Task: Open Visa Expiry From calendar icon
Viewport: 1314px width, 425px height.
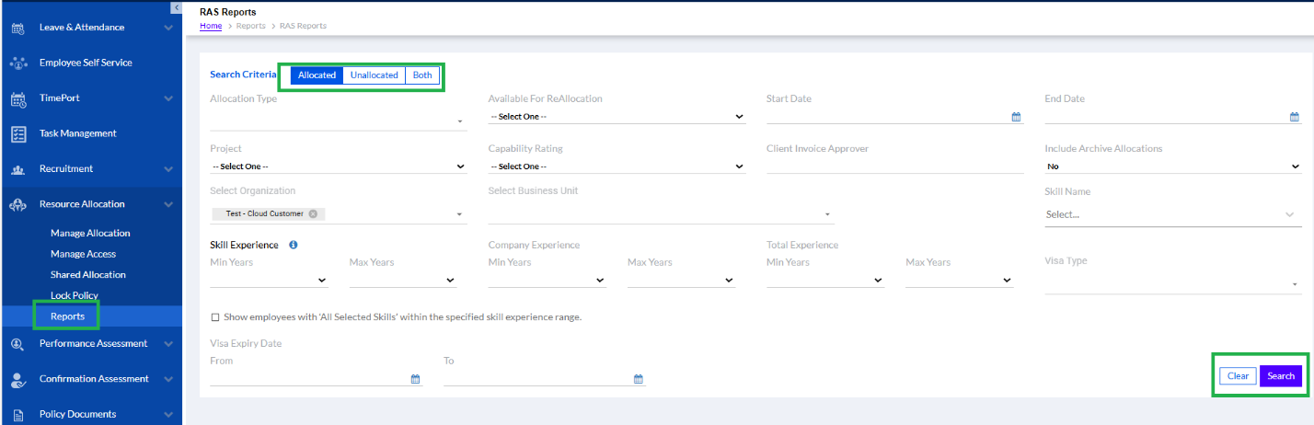Action: (x=415, y=379)
